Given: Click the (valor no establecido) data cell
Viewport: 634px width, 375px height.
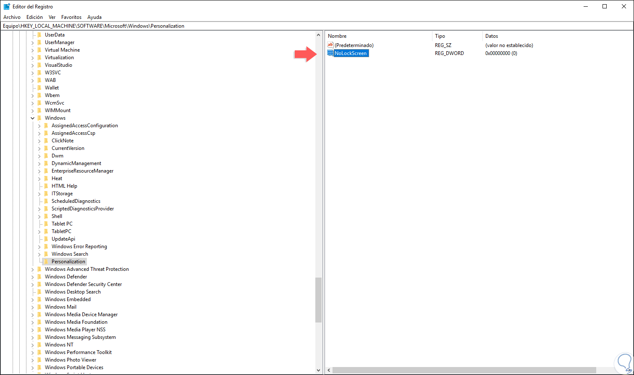Looking at the screenshot, I should [509, 45].
